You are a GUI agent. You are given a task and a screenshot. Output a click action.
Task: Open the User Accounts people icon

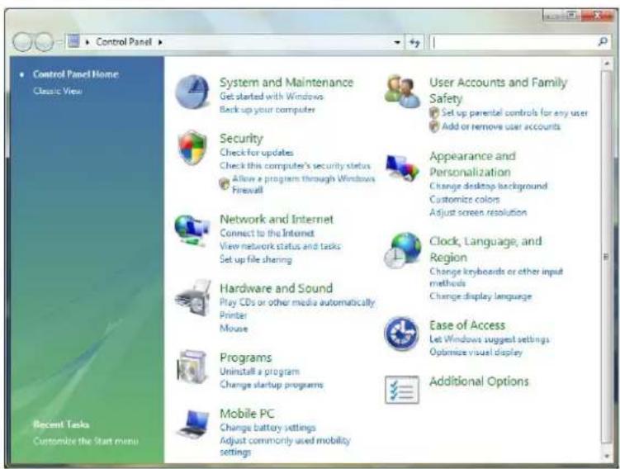402,92
